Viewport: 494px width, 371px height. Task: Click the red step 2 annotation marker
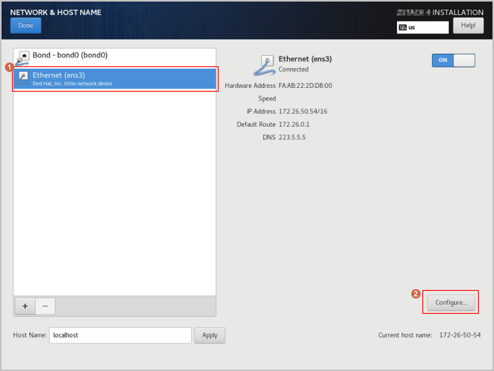click(417, 294)
